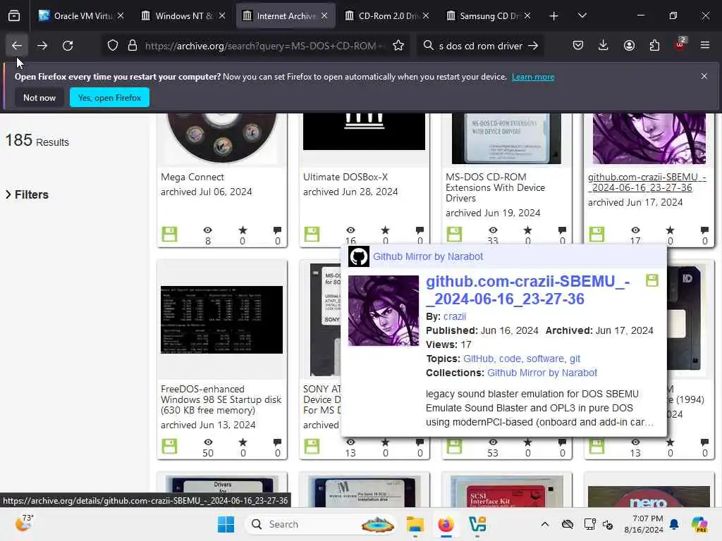Click the taskbar Search box
Image resolution: width=722 pixels, height=541 pixels.
pyautogui.click(x=321, y=524)
